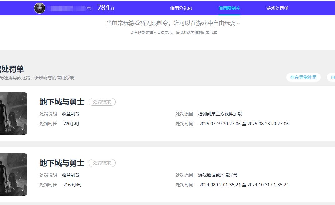Click the 2160小时 penalty duration
This screenshot has width=335, height=205.
tap(72, 185)
